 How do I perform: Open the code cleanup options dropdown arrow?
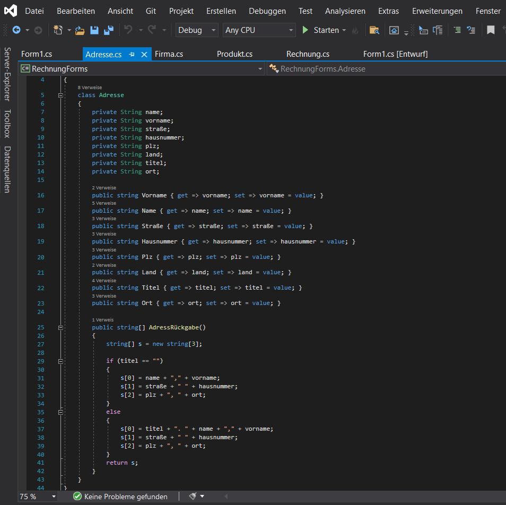click(202, 496)
